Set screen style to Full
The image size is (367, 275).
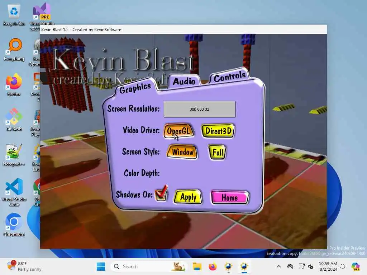218,153
